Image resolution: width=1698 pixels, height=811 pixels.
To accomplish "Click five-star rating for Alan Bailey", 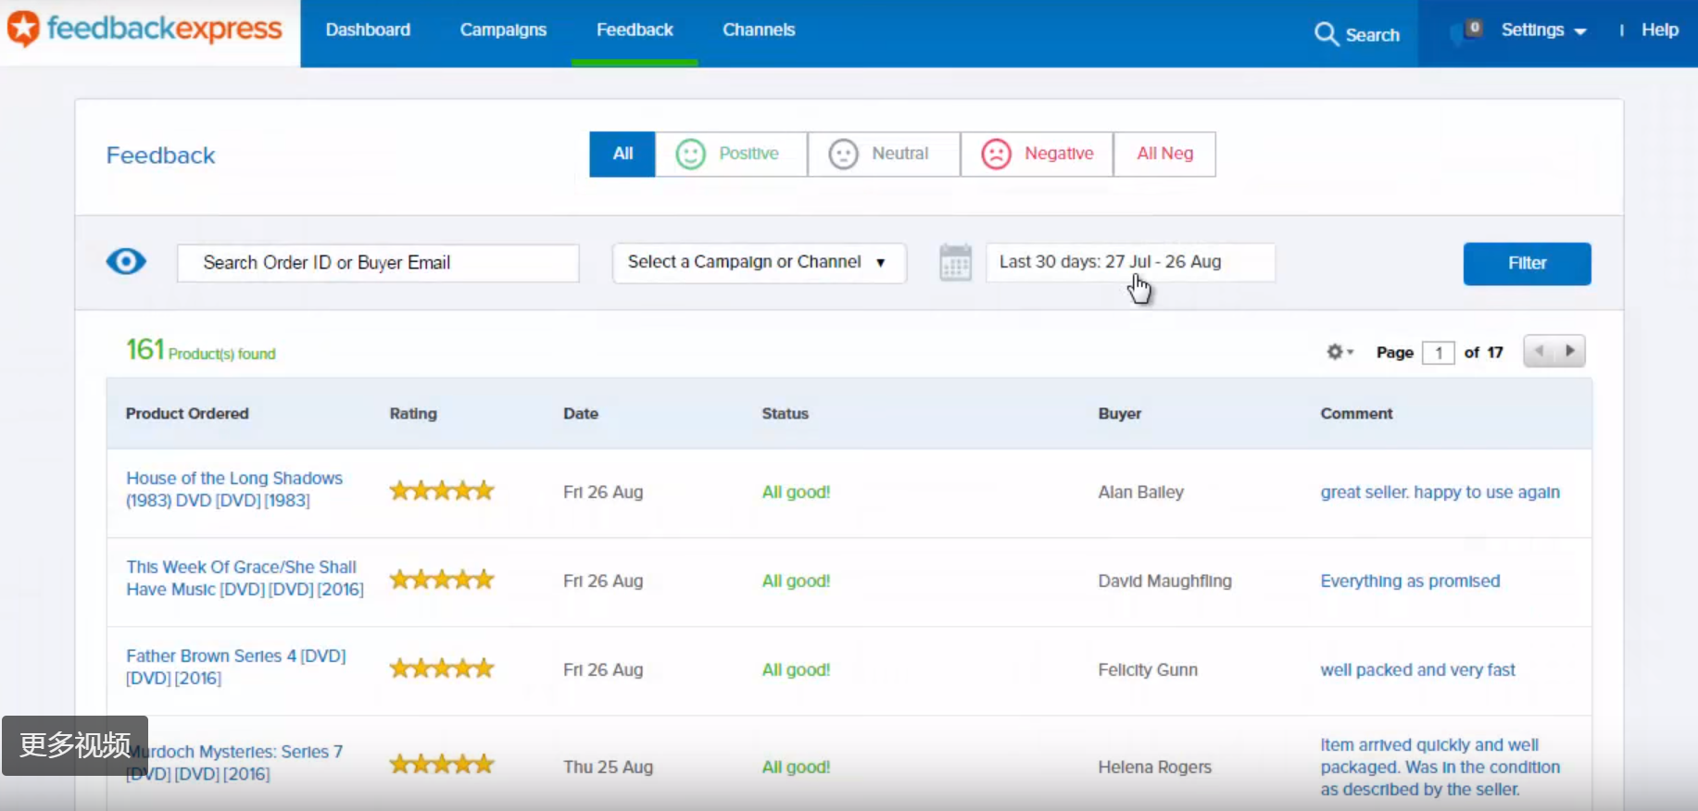I will click(x=442, y=492).
